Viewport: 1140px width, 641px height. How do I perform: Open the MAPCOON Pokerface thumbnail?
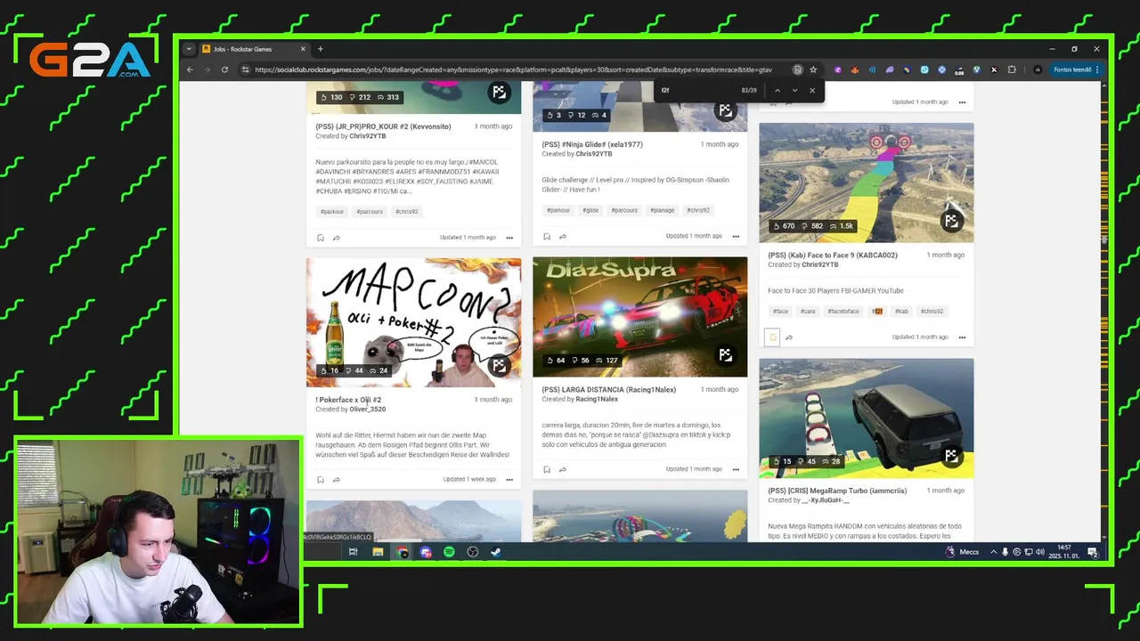[413, 323]
